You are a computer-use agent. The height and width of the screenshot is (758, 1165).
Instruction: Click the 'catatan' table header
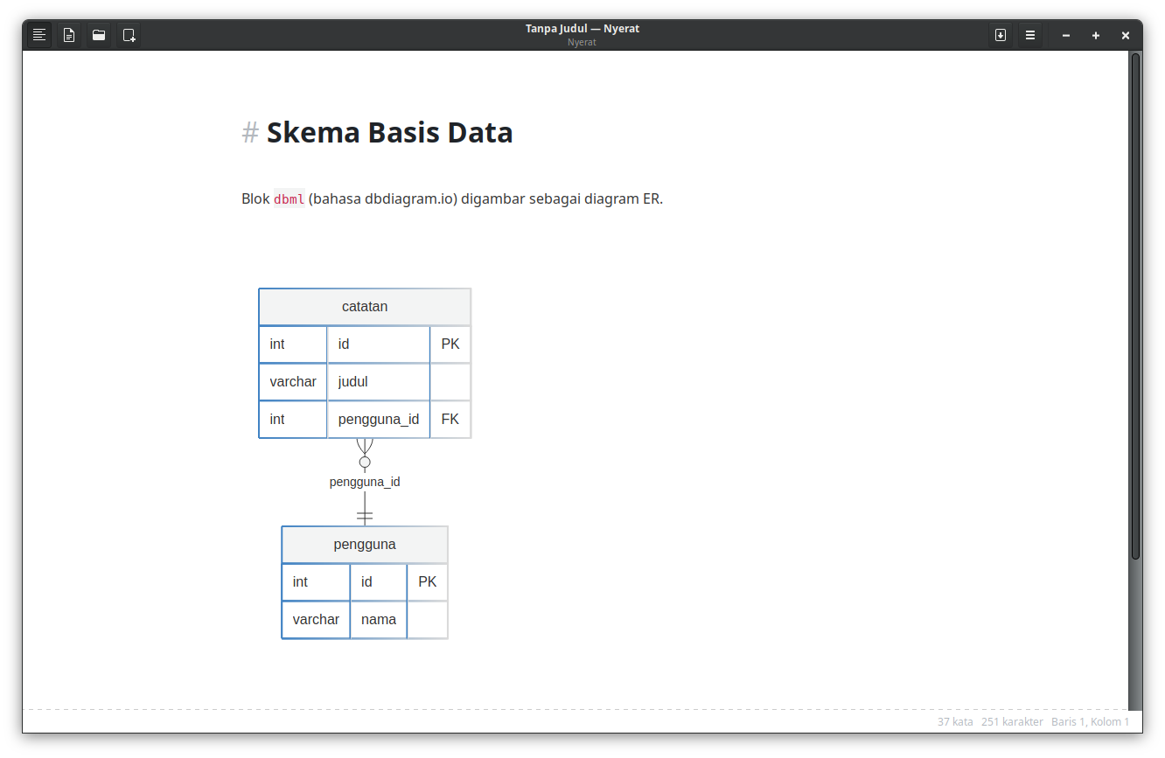coord(365,307)
